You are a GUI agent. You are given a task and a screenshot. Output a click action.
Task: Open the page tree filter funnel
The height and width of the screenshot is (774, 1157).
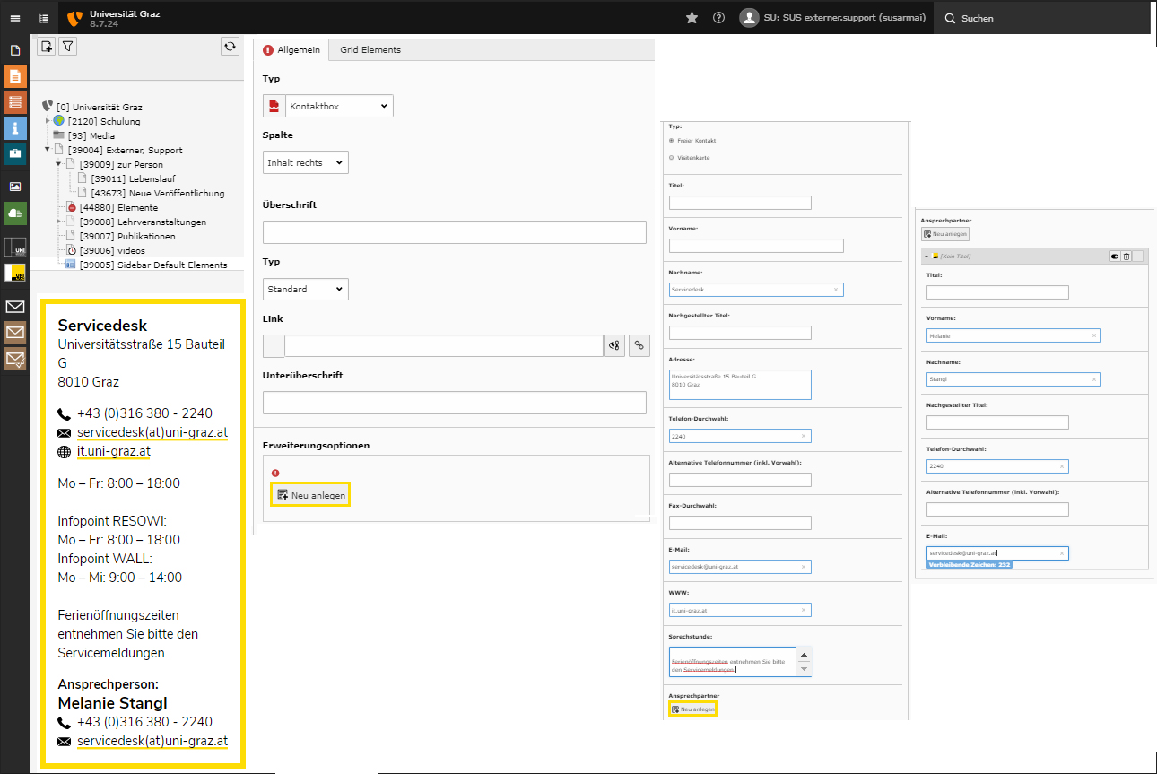(x=67, y=47)
